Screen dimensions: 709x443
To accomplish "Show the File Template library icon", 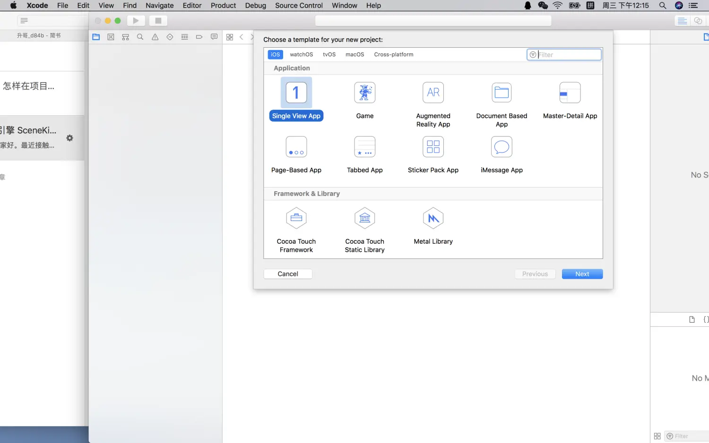I will coord(692,319).
